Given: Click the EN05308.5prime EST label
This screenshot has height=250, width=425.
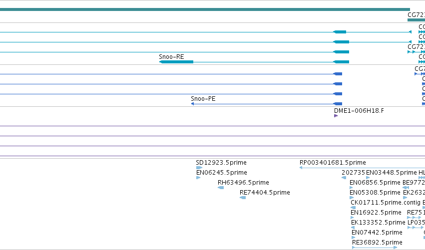Looking at the screenshot, I should pyautogui.click(x=375, y=193).
